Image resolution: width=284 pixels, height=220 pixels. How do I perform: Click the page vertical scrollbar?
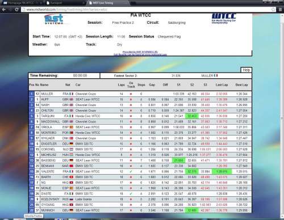(282, 118)
